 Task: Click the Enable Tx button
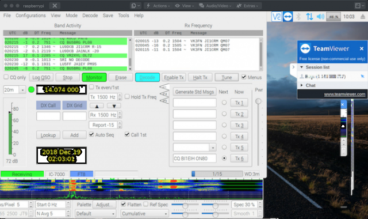click(x=174, y=77)
